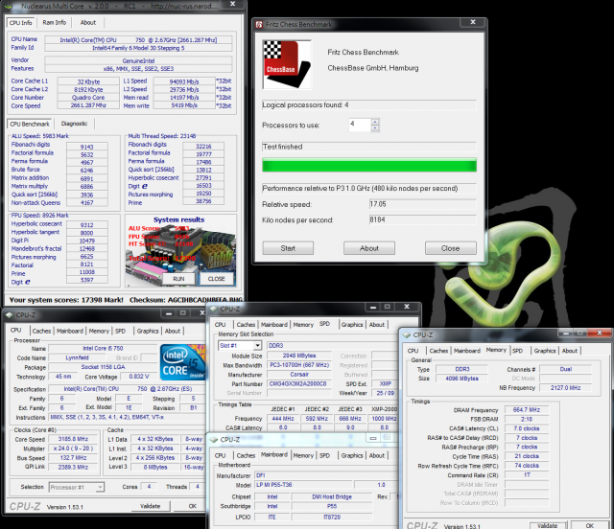
Task: Click OK in the CPU-Z processor window
Action: pyautogui.click(x=192, y=506)
